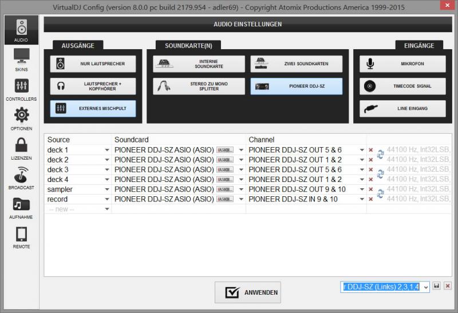Expand the deck 2 source dropdown
Viewport: 458px width, 313px height.
[x=107, y=160]
